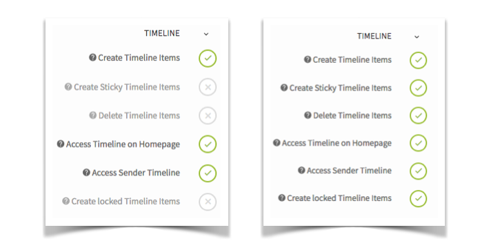Collapse right panel TIMELINE section chevron

pos(417,37)
